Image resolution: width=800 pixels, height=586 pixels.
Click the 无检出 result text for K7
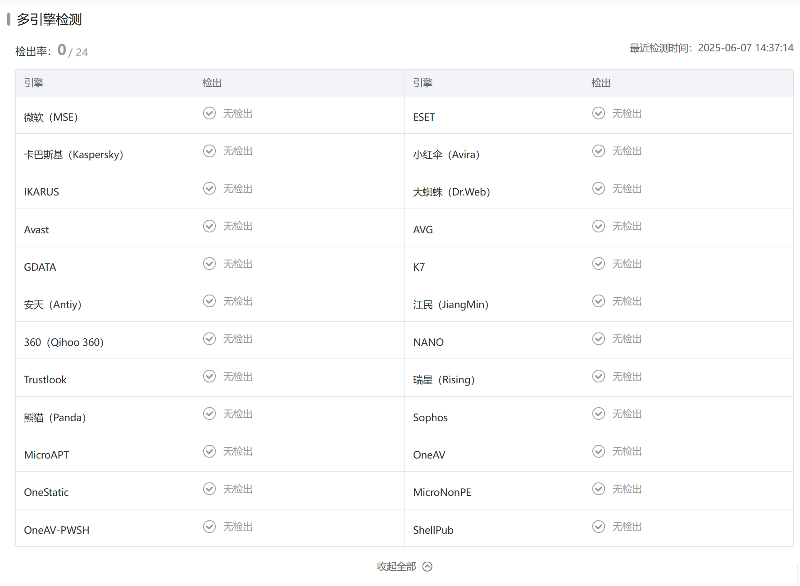point(627,264)
